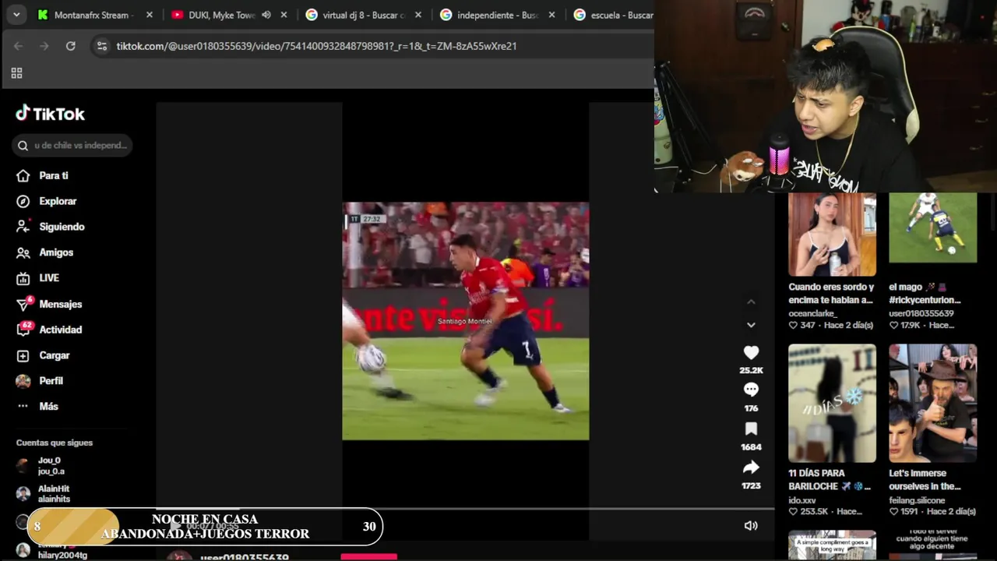Open Siguiendo in the sidebar
Viewport: 997px width, 561px height.
[51, 227]
